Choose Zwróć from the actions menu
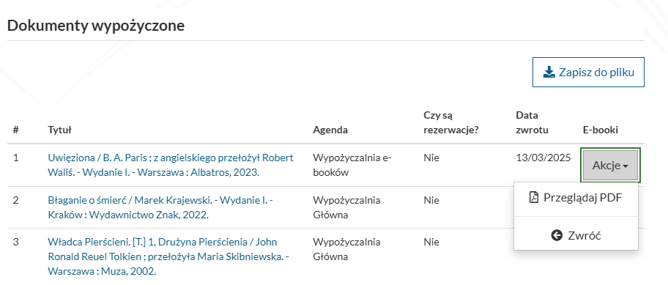The height and width of the screenshot is (285, 668). [576, 235]
